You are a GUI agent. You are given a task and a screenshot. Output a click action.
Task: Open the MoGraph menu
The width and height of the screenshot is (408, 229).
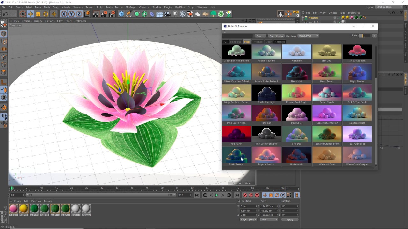[131, 7]
